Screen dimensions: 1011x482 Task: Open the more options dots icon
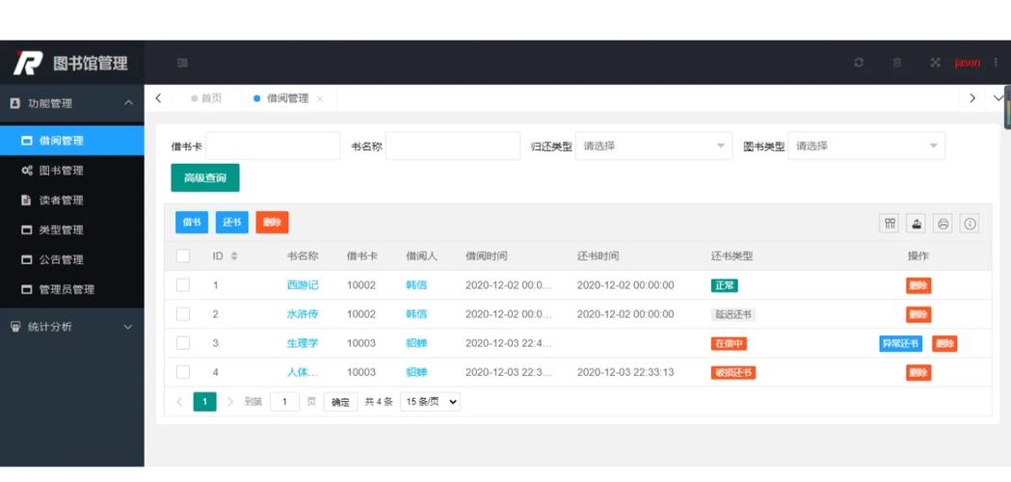pos(997,63)
